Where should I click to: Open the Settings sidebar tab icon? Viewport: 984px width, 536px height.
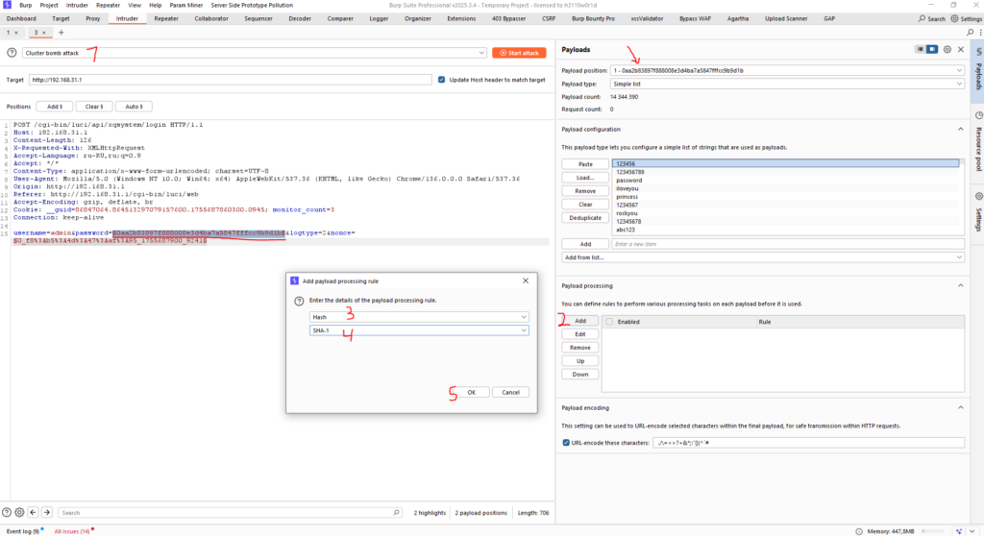click(978, 197)
